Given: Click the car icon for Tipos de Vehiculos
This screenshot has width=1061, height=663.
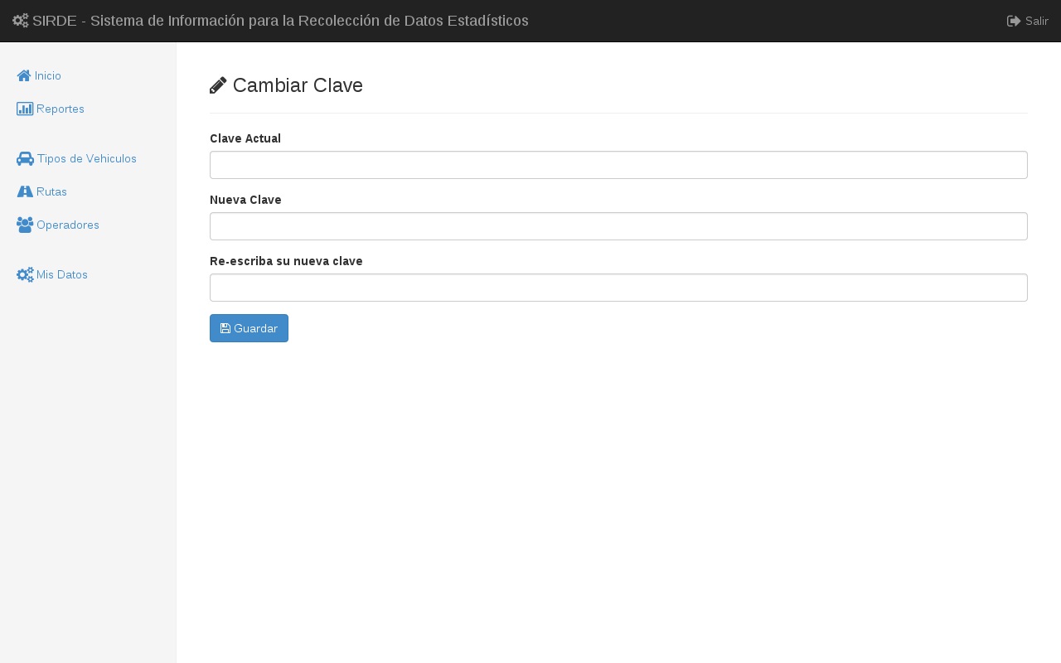Looking at the screenshot, I should 25,158.
